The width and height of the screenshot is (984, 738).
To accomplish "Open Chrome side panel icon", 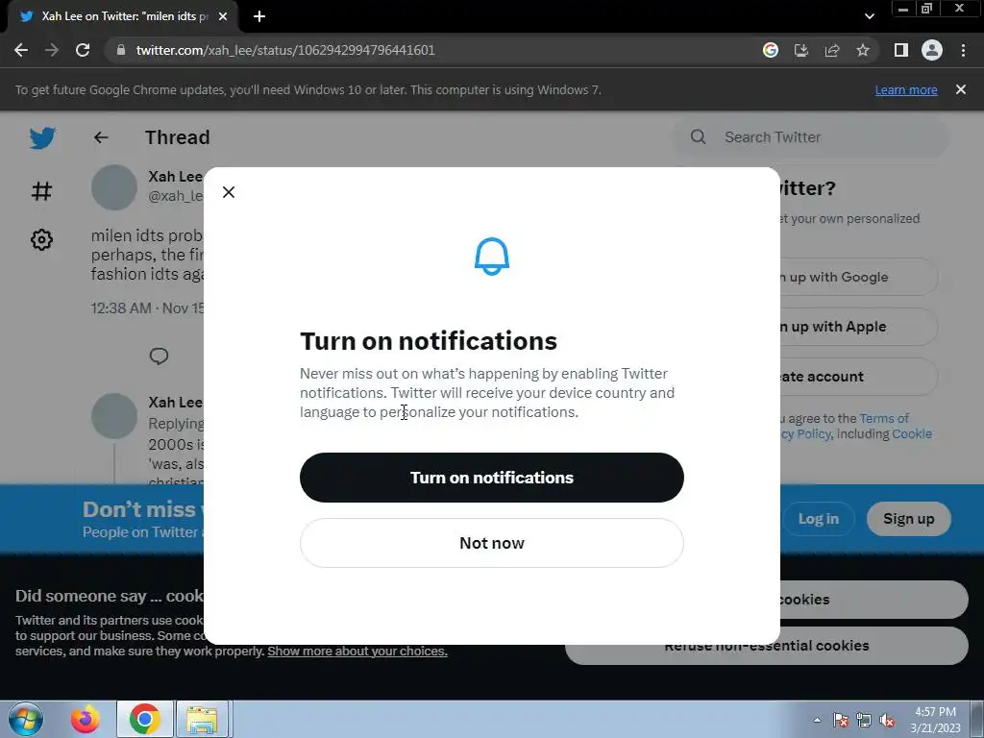I will pyautogui.click(x=901, y=50).
